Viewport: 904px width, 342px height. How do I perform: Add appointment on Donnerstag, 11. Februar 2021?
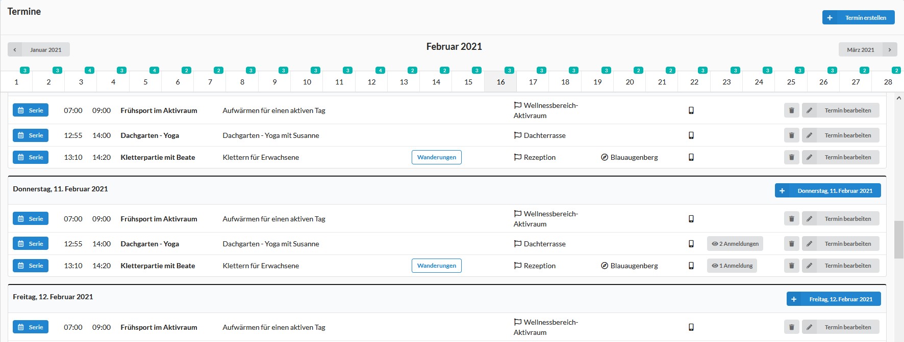pyautogui.click(x=827, y=191)
